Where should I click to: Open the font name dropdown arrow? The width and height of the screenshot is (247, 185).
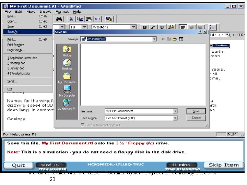(x=62, y=27)
